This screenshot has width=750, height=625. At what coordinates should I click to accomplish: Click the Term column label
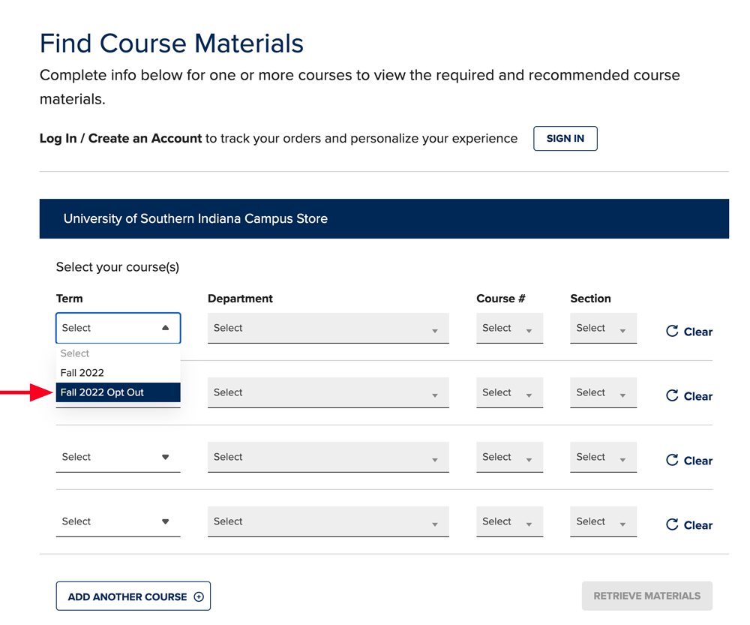tap(69, 299)
